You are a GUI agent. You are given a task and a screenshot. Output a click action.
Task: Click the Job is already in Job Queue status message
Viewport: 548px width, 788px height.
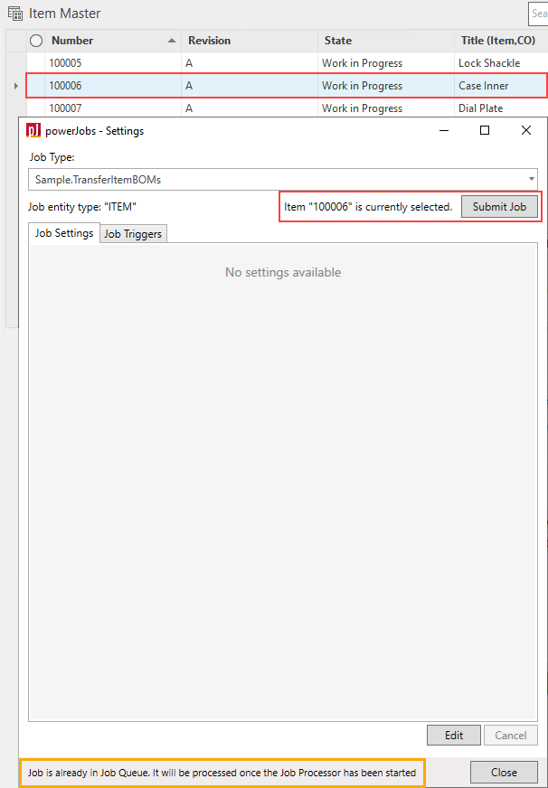222,773
